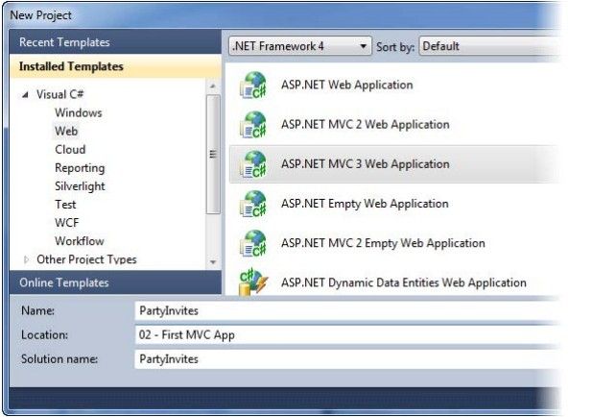Click the ASP.NET Dynamic Data Entities icon

click(x=253, y=282)
